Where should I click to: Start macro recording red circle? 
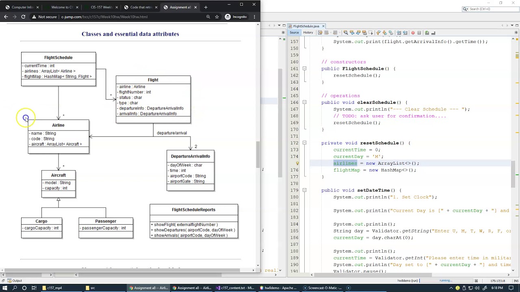413,32
